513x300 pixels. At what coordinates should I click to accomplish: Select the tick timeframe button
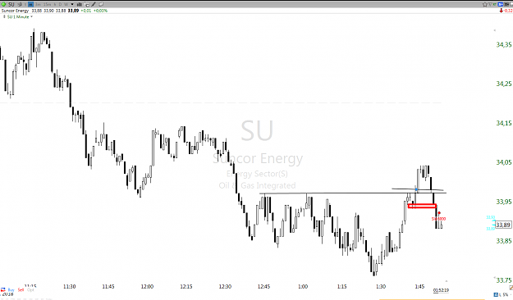[x=25, y=4]
